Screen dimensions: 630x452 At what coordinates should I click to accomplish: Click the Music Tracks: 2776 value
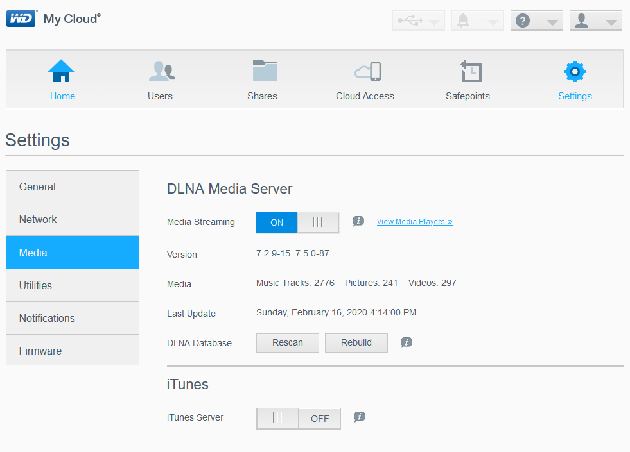point(295,283)
